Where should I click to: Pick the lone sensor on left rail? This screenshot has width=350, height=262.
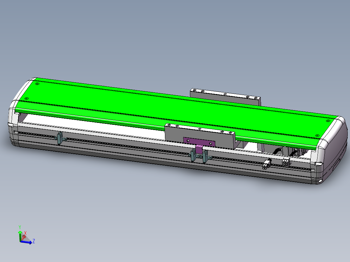[60, 138]
